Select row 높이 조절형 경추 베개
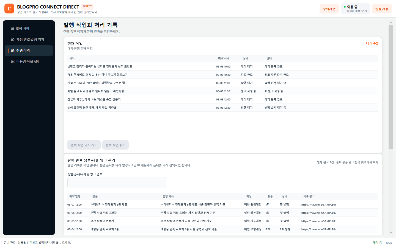Image resolution: width=396 pixels, height=247 pixels. click(223, 108)
